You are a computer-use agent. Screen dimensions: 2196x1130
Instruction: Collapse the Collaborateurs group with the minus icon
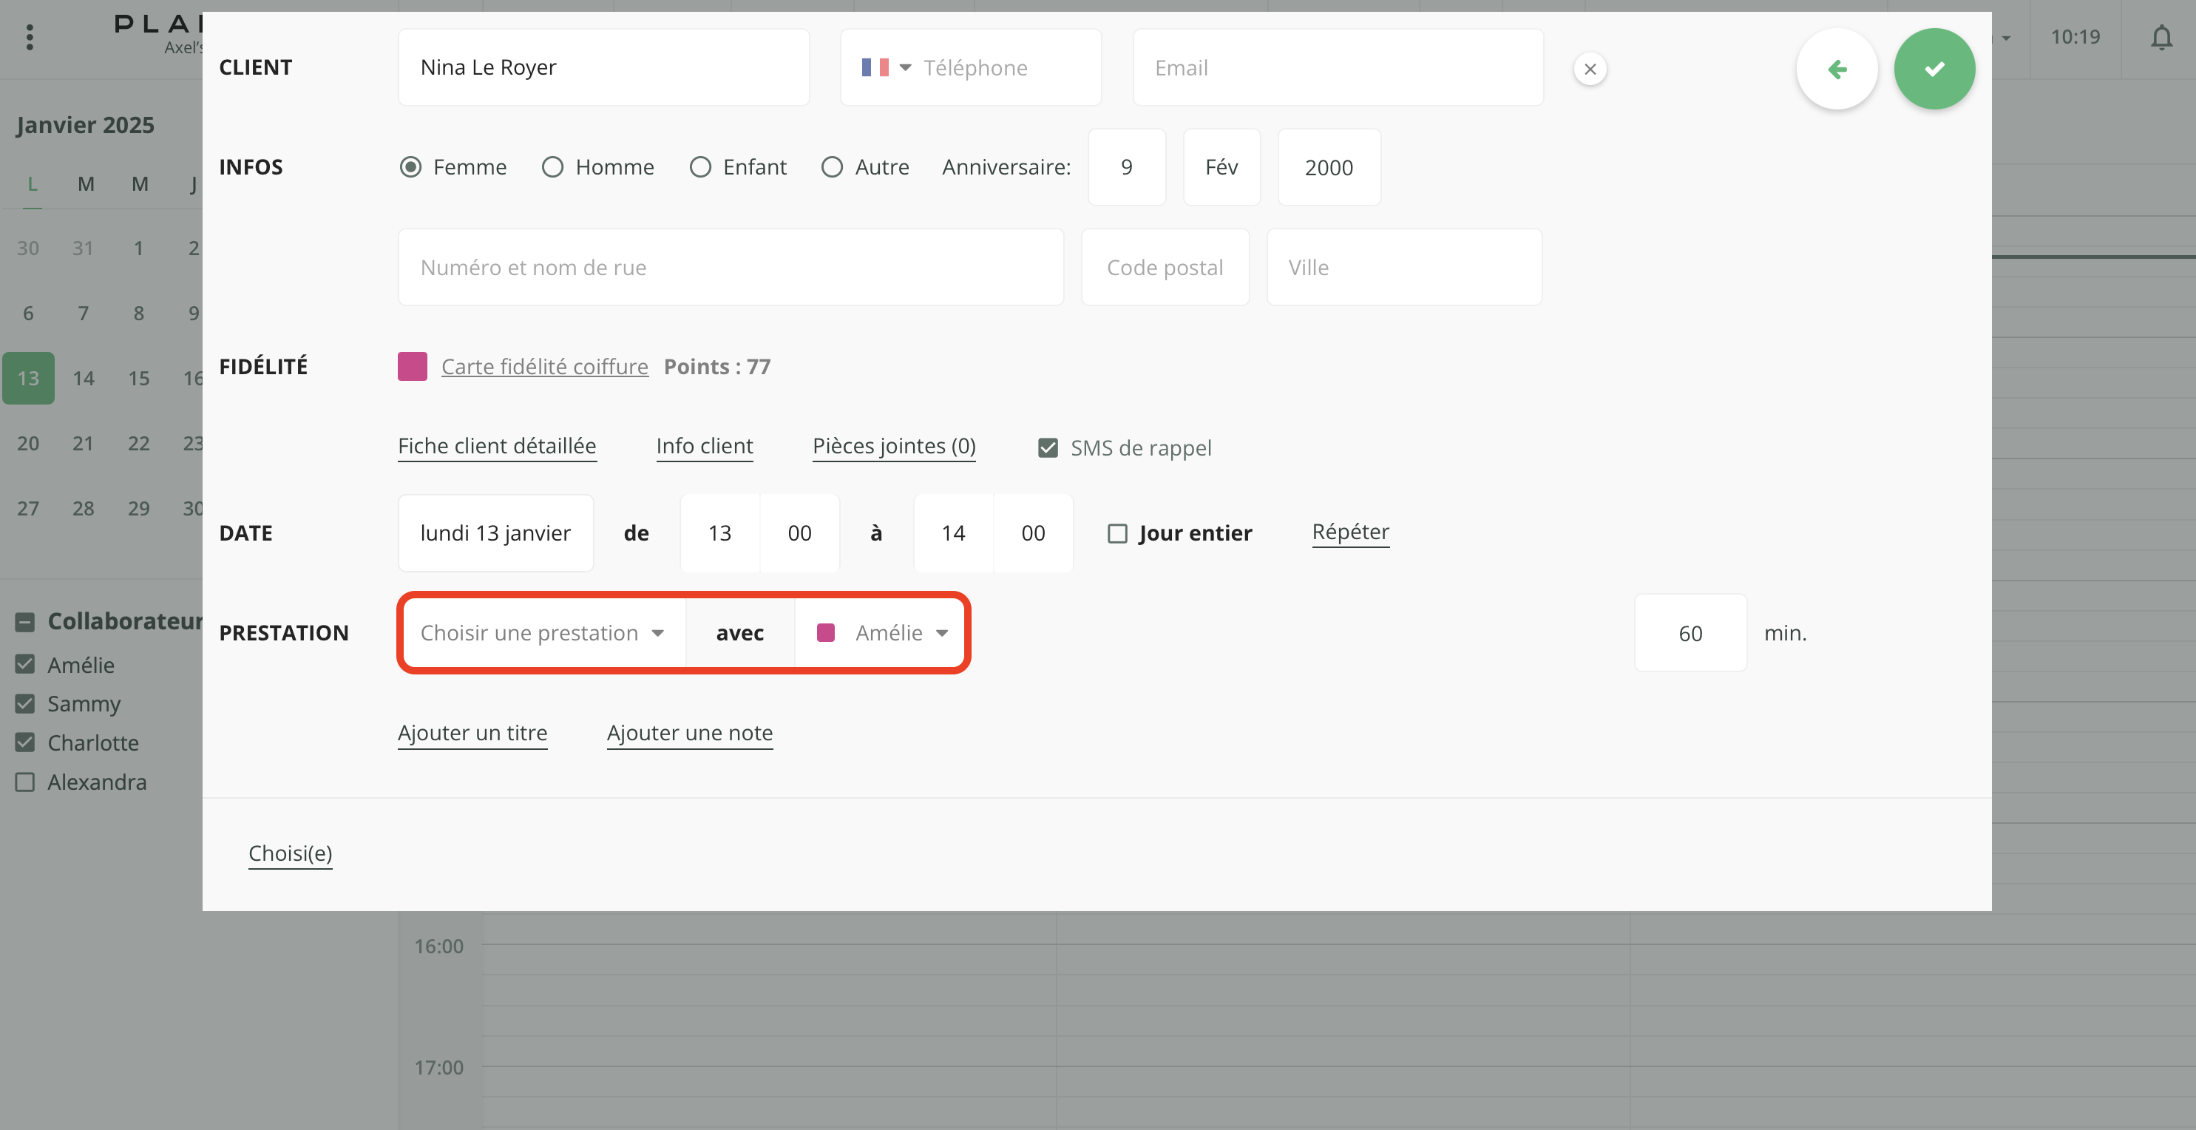click(x=24, y=622)
